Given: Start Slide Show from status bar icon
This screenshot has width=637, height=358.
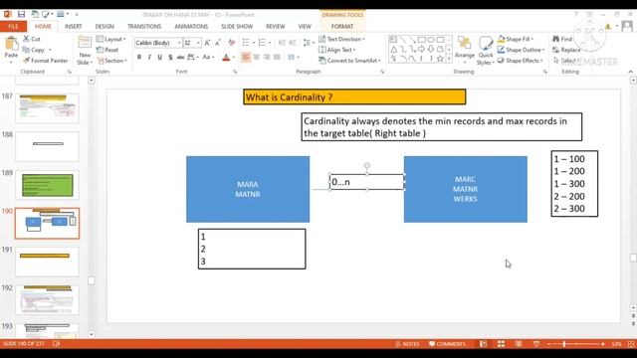Looking at the screenshot, I should 536,344.
